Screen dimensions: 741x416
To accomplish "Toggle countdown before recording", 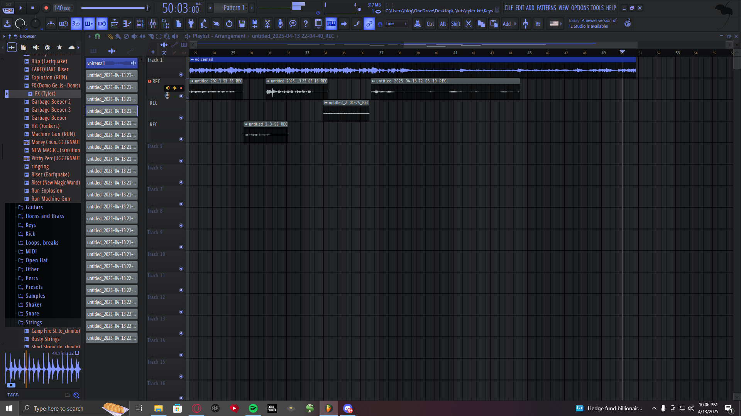I will tap(76, 24).
